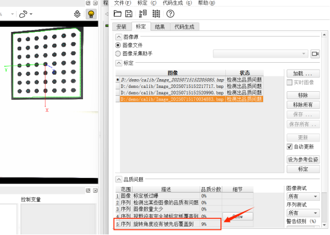Switch to the 结果 tab
The height and width of the screenshot is (235, 330).
160,27
